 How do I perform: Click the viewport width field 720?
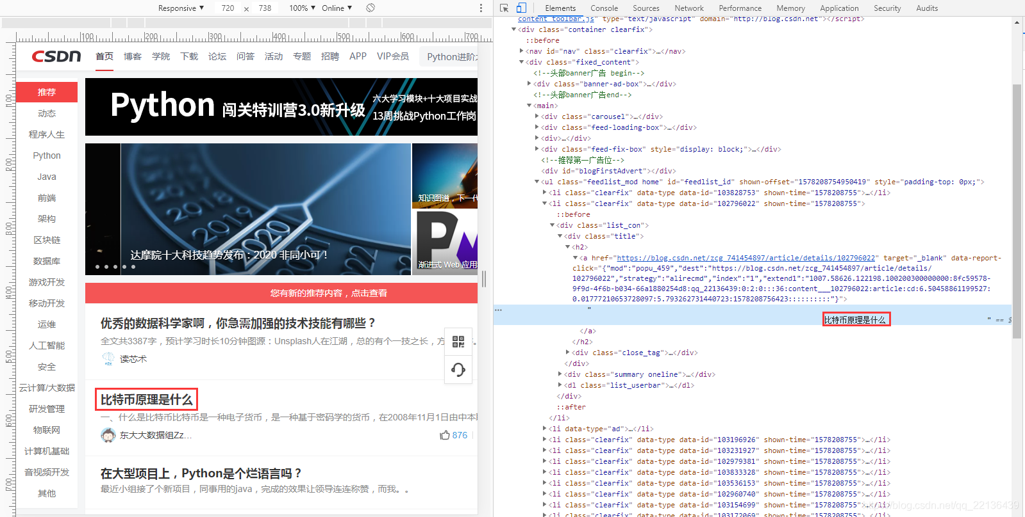coord(228,8)
